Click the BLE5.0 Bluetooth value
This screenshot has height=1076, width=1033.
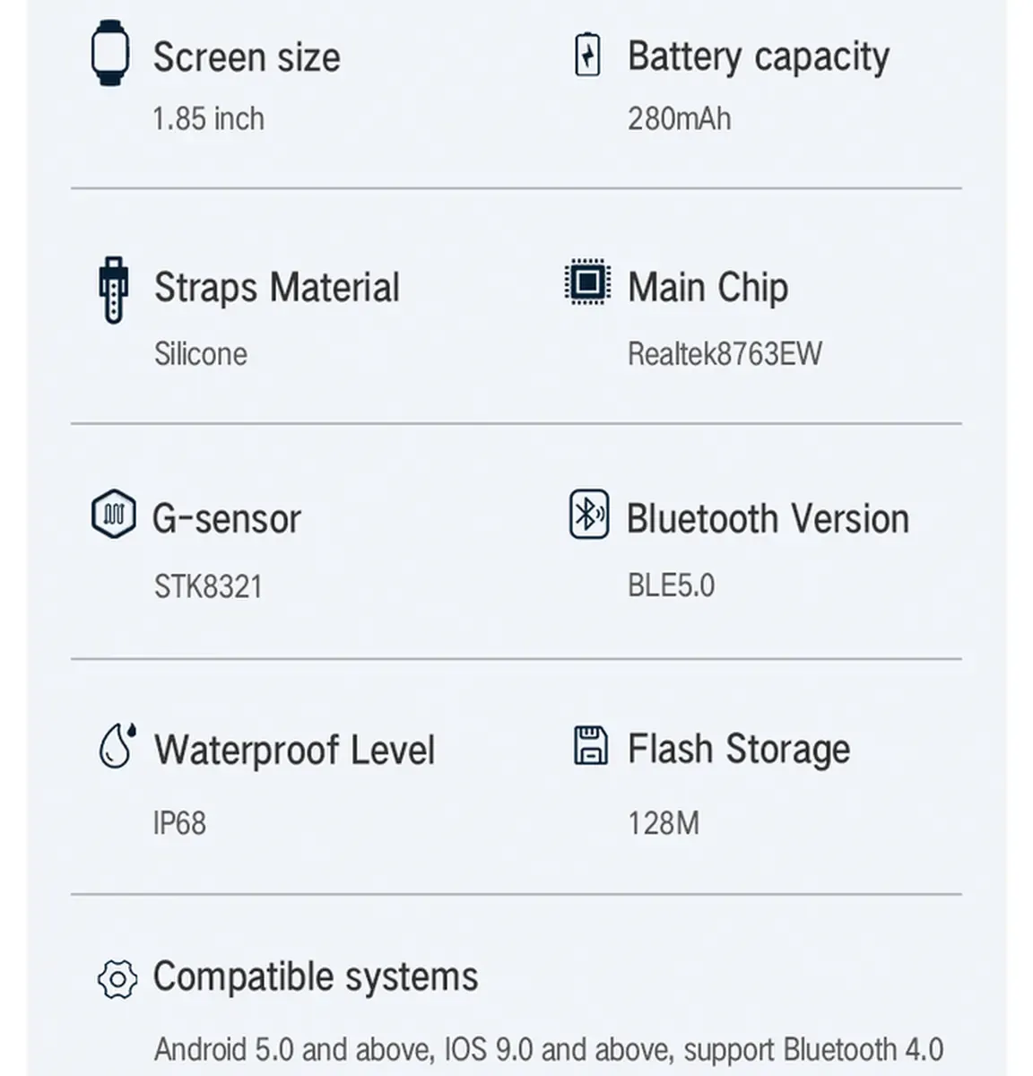tap(671, 586)
